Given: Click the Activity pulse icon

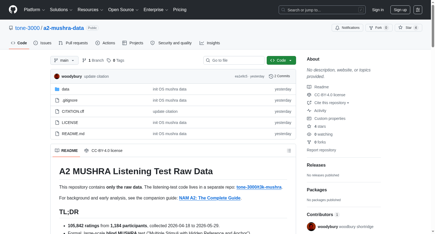Looking at the screenshot, I should [x=309, y=111].
